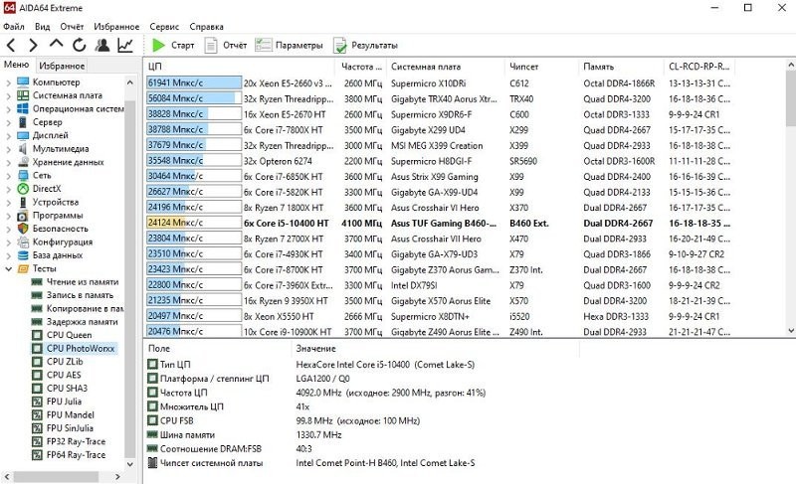This screenshot has width=796, height=484.
Task: Select Операционная система in the tree
Action: point(79,108)
